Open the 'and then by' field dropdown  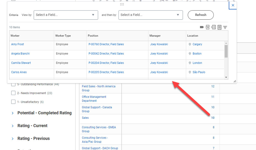tap(151, 15)
